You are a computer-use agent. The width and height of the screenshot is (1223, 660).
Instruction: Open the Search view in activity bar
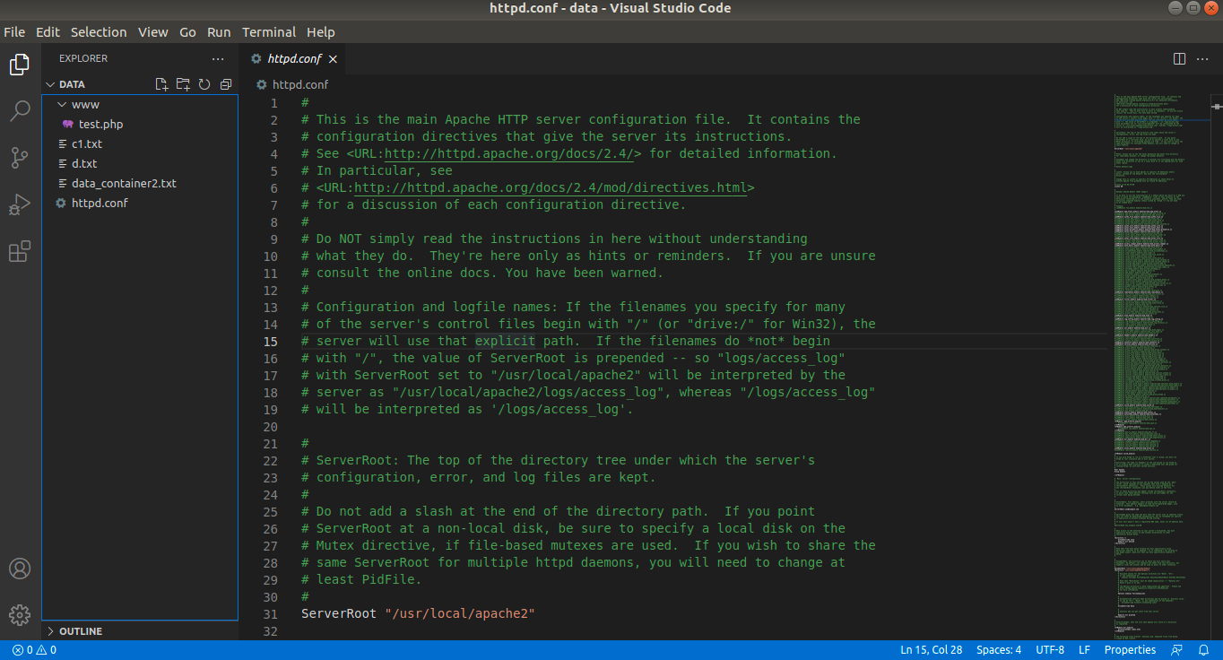[x=20, y=111]
